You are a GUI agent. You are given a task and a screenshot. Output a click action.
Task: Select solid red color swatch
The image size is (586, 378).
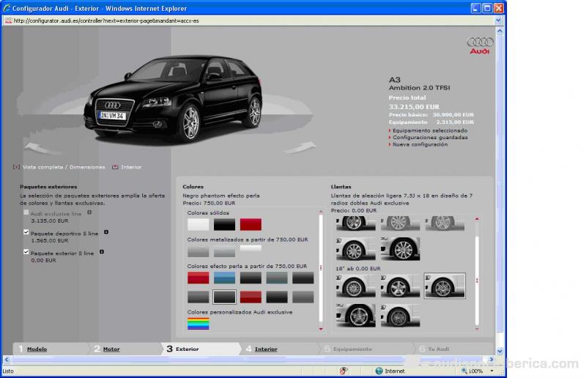click(x=251, y=224)
